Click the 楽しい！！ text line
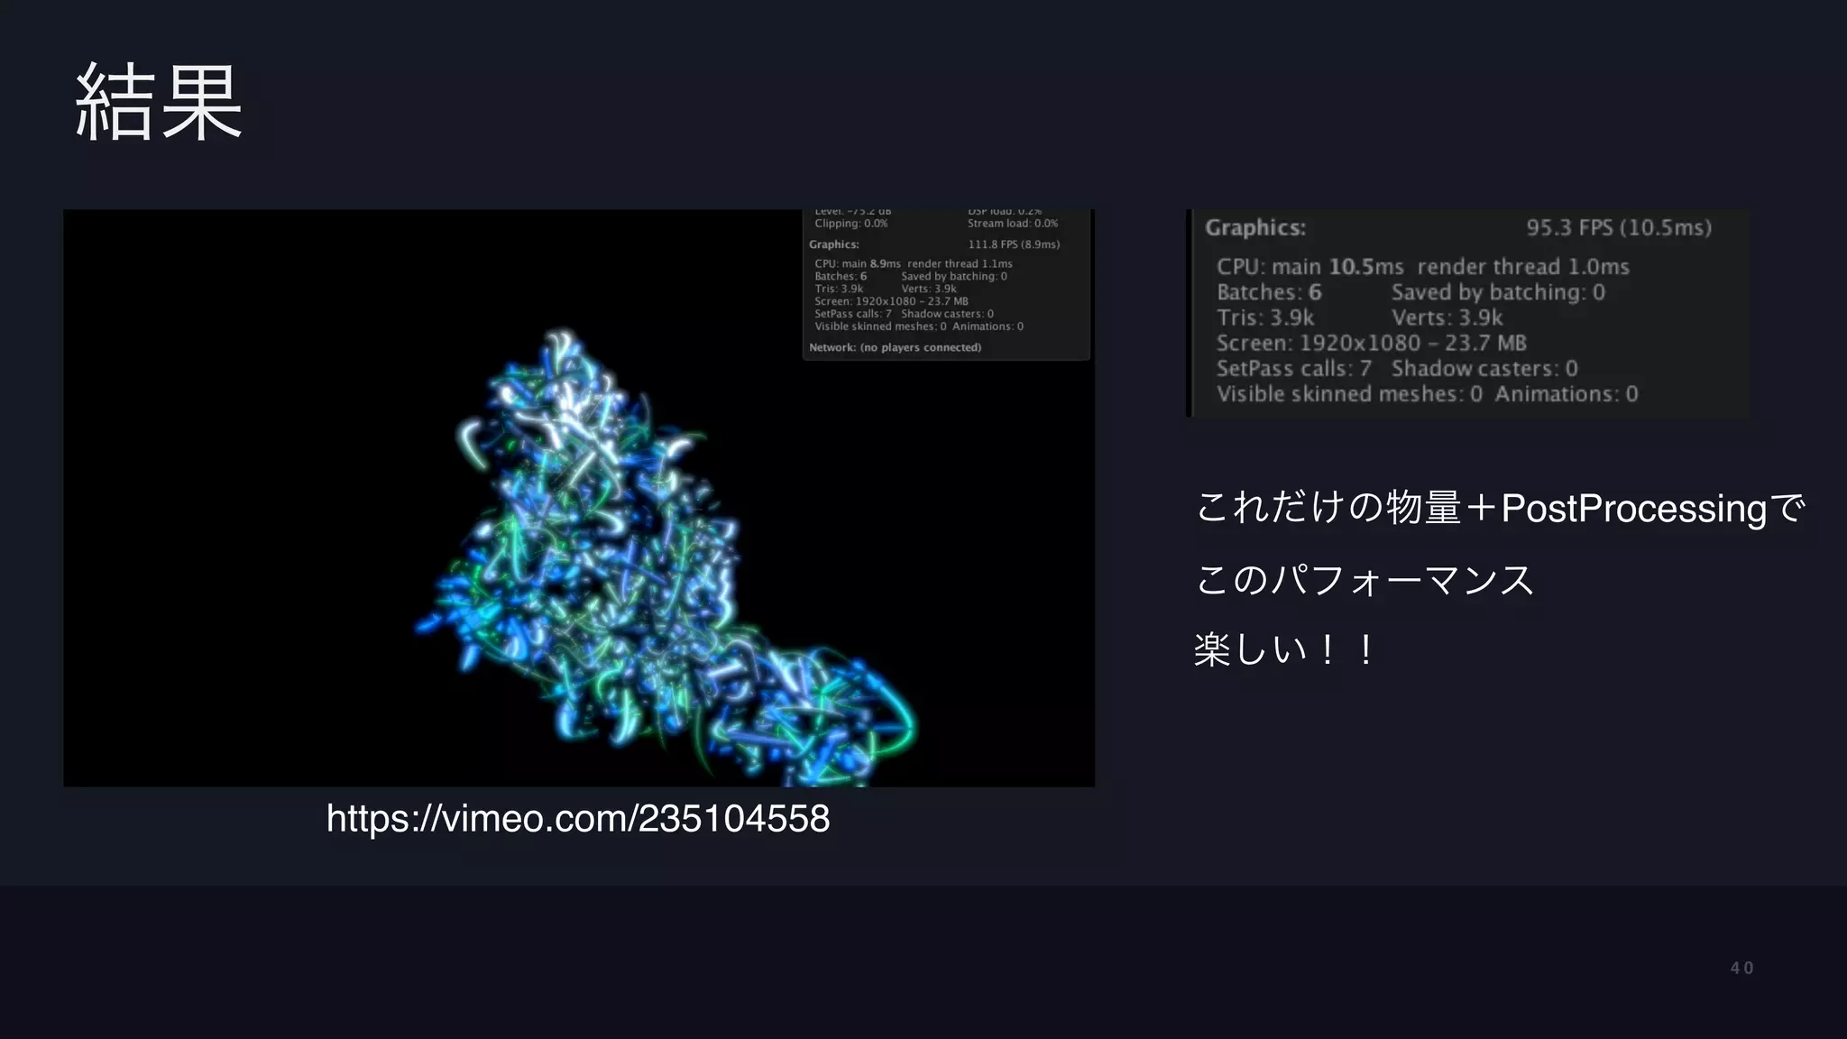The image size is (1847, 1039). click(1284, 649)
